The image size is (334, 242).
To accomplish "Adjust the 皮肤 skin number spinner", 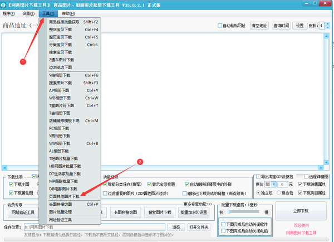I will pyautogui.click(x=323, y=26).
